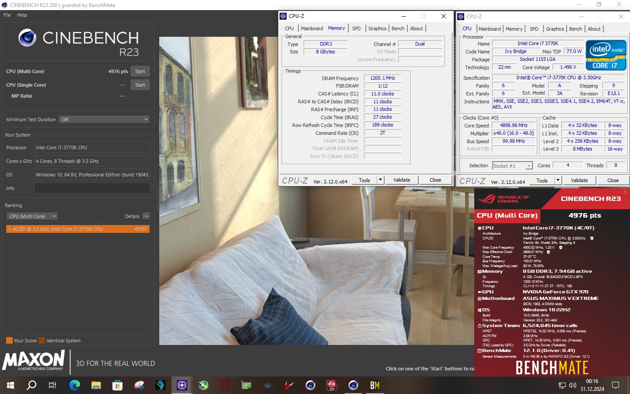Open the Help menu in Cinebench
This screenshot has height=394, width=630.
[22, 15]
